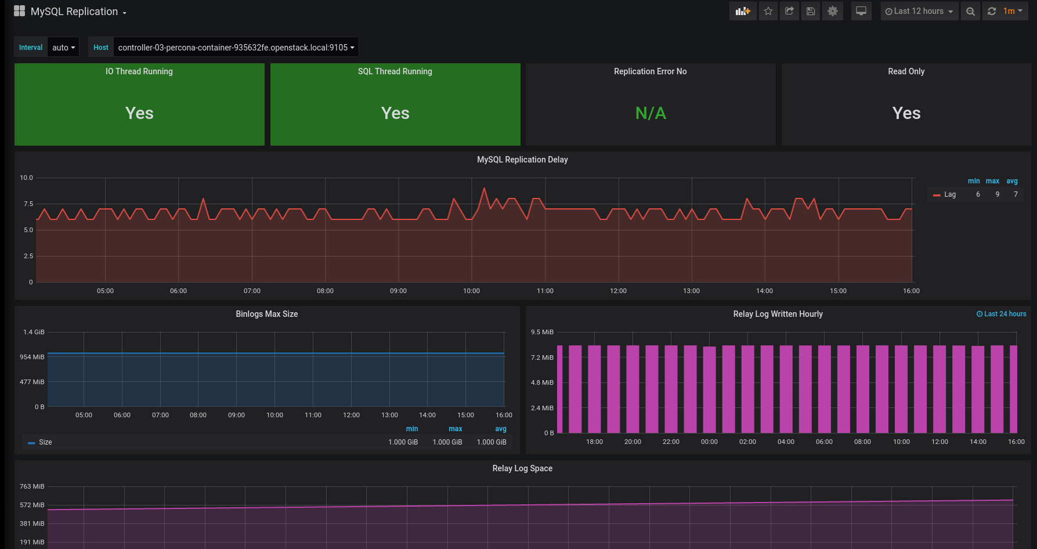Image resolution: width=1037 pixels, height=549 pixels.
Task: Open the Grafana dashboard grid icon
Action: 19,11
